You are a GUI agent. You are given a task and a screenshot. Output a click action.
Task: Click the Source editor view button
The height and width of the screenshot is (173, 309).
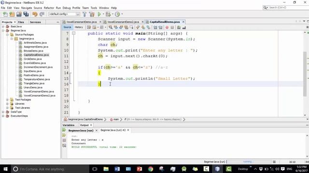tap(67, 27)
